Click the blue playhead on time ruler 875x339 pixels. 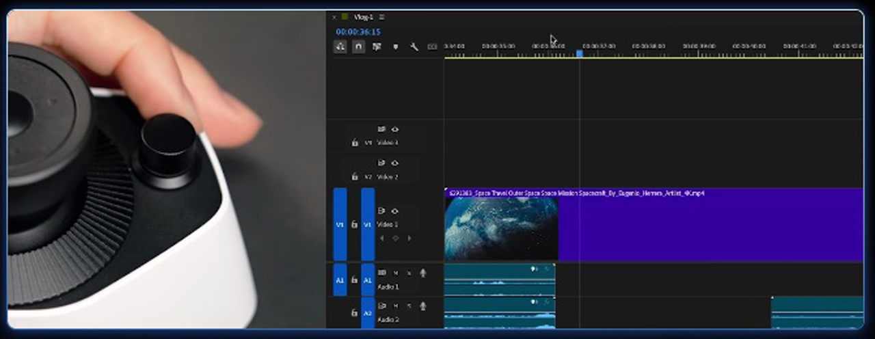pos(579,53)
